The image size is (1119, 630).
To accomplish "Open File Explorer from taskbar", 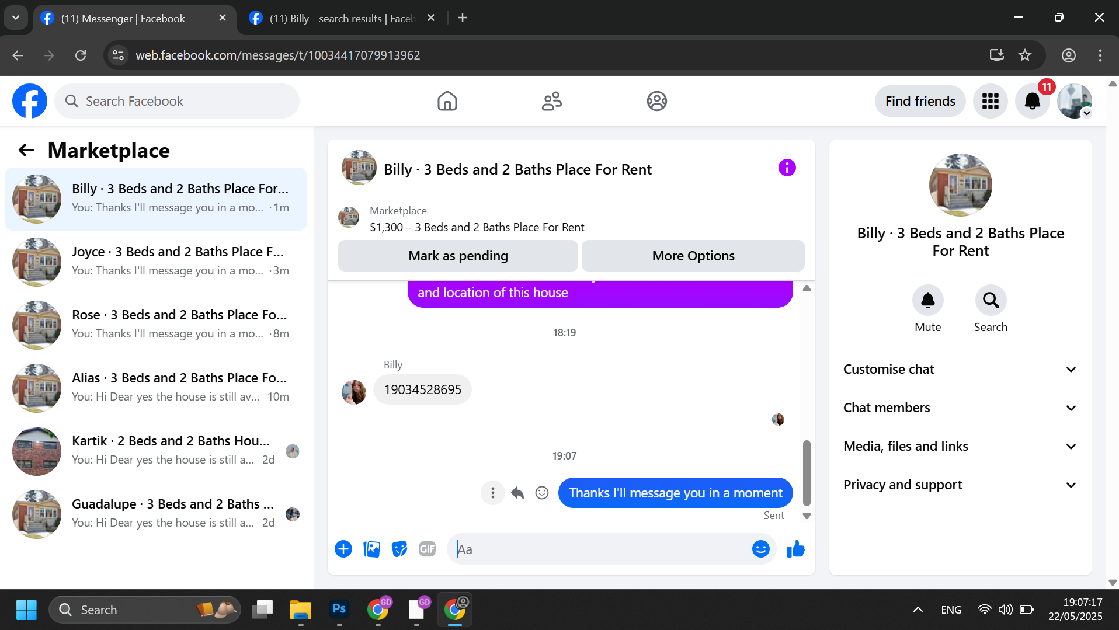I will [300, 610].
